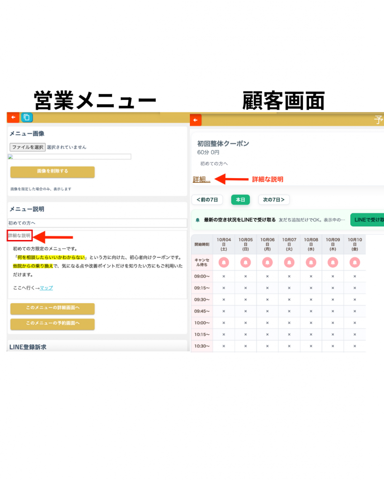Go to the previous week with ＜前の7日

(x=207, y=200)
